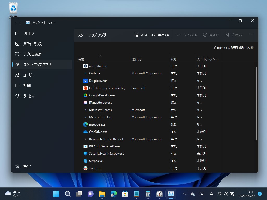The image size is (267, 200).
Task: Click the Microsoft To Do icon
Action: [86, 117]
